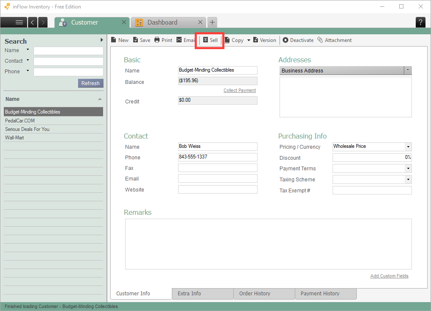Viewport: 431px width, 311px height.
Task: Click the Tax Exempt # field
Action: (372, 190)
